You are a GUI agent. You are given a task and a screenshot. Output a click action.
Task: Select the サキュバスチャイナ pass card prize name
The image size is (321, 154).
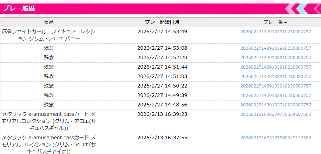[x=49, y=144]
